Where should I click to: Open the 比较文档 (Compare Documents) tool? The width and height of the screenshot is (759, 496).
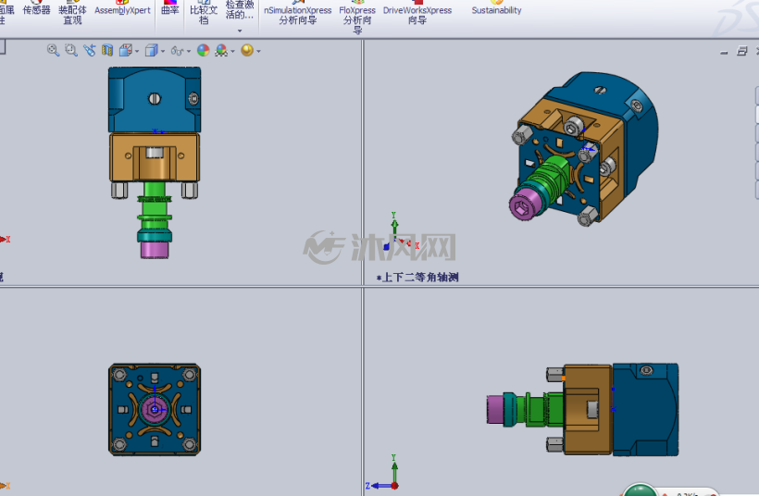tap(204, 15)
